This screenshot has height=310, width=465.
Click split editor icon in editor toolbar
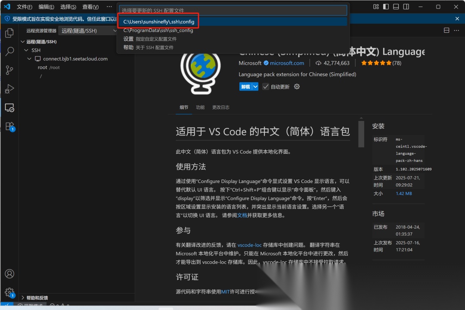coord(446,30)
